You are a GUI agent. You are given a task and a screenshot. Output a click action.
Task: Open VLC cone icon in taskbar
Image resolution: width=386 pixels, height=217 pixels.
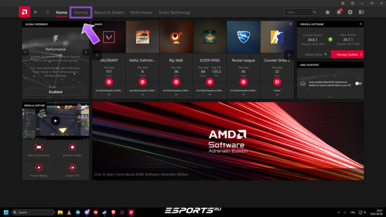69,212
